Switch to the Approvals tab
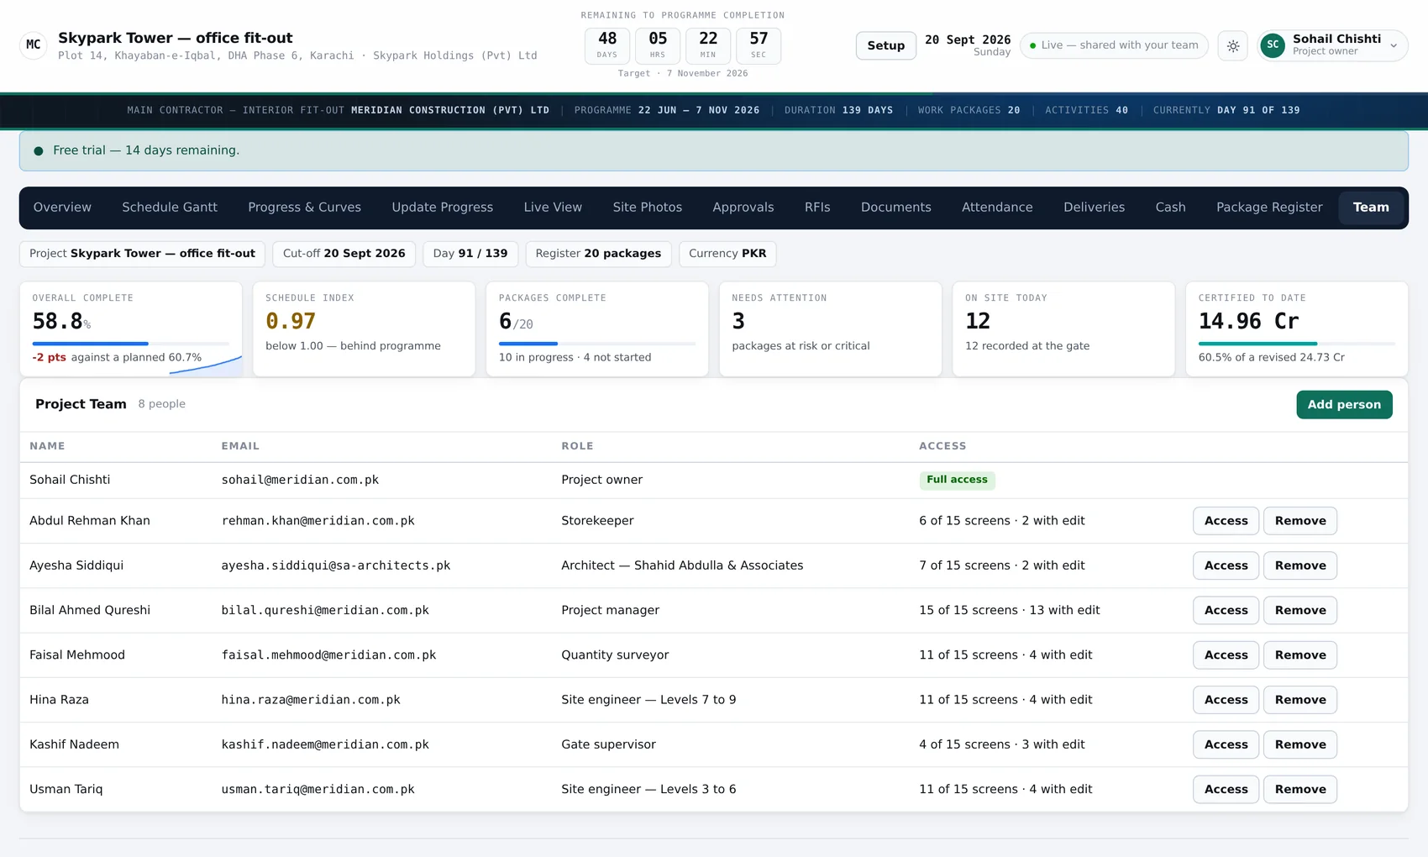The image size is (1428, 857). [743, 208]
